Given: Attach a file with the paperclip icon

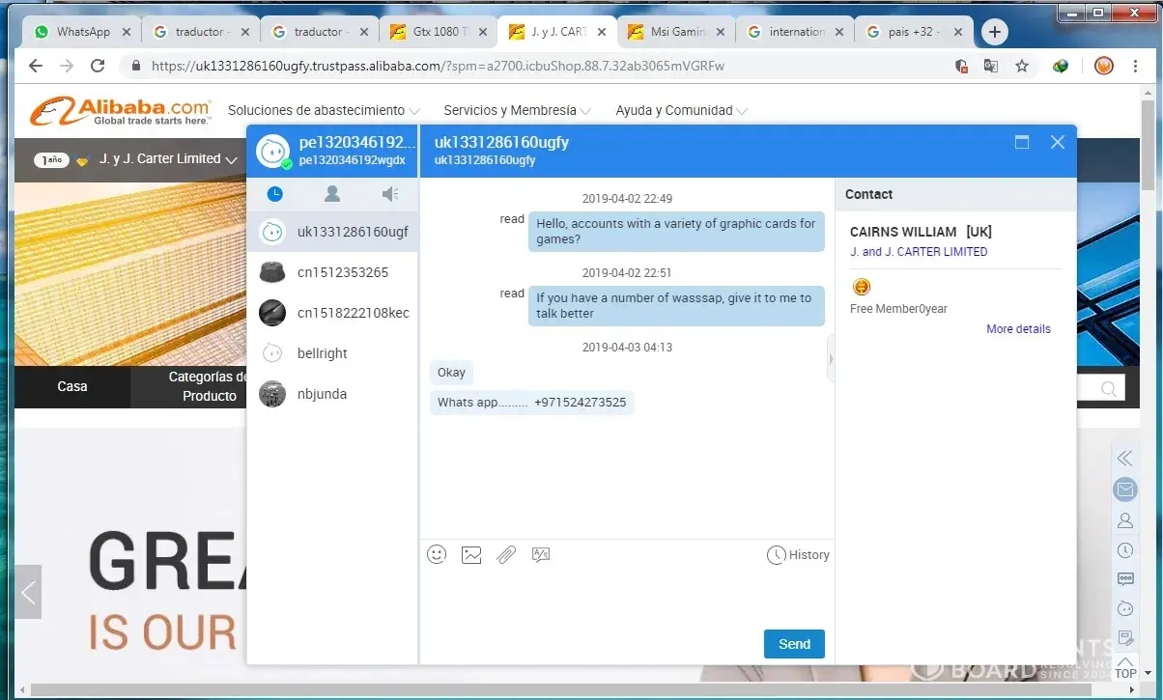Looking at the screenshot, I should [506, 554].
